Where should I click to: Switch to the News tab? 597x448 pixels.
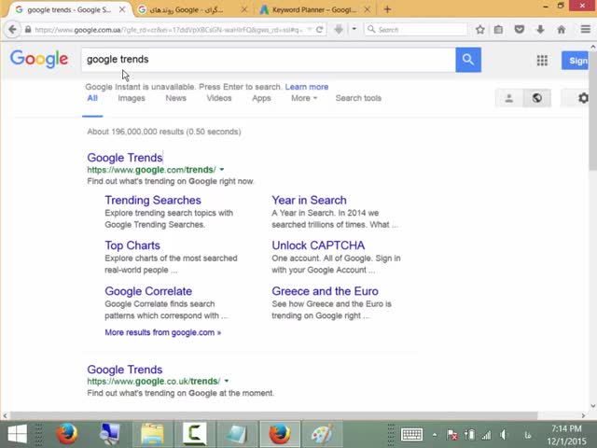(175, 98)
